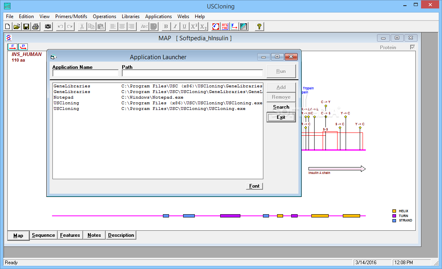Open the Libraries menu
This screenshot has width=442, height=269.
[131, 17]
